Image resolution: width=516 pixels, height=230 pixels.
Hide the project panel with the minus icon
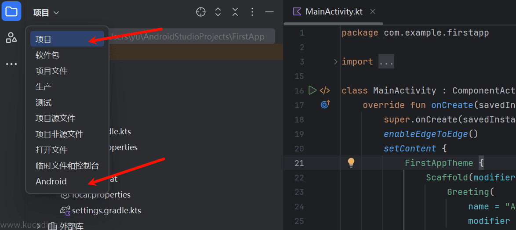269,12
